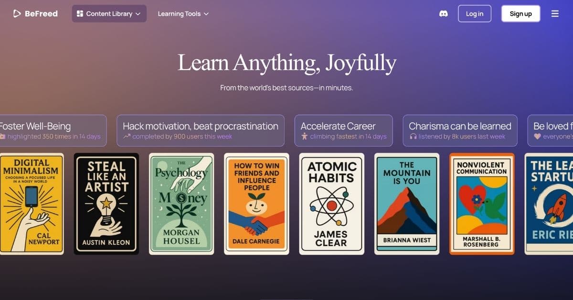Select the Foster Well-Being category tab
The width and height of the screenshot is (573, 300).
pos(52,130)
